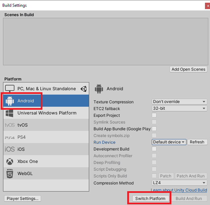Image resolution: width=210 pixels, height=205 pixels.
Task: Click the WebGL HTML5 shield icon
Action: tap(10, 173)
